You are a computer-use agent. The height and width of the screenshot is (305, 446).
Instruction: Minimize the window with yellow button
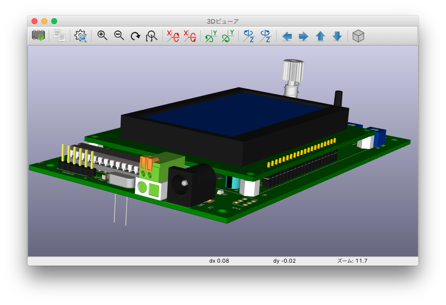pyautogui.click(x=44, y=21)
